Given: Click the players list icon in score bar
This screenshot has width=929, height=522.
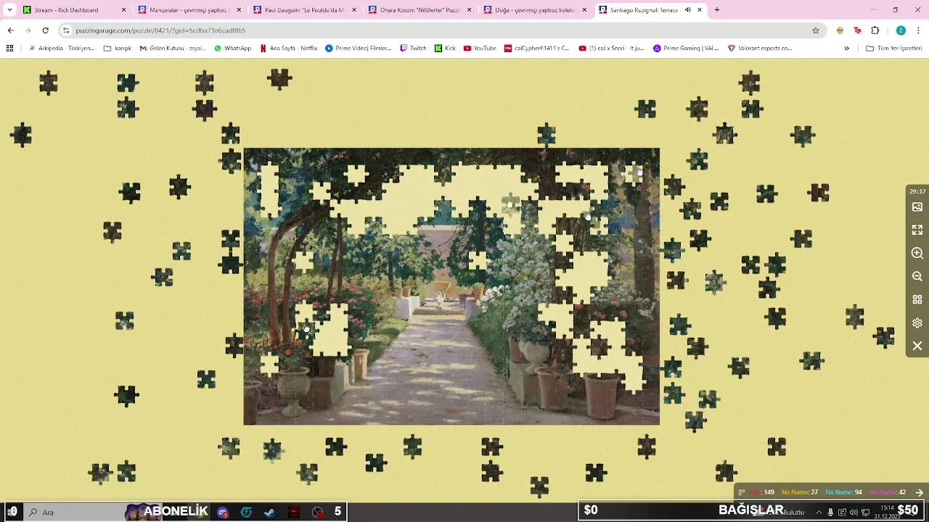Looking at the screenshot, I should (x=742, y=492).
